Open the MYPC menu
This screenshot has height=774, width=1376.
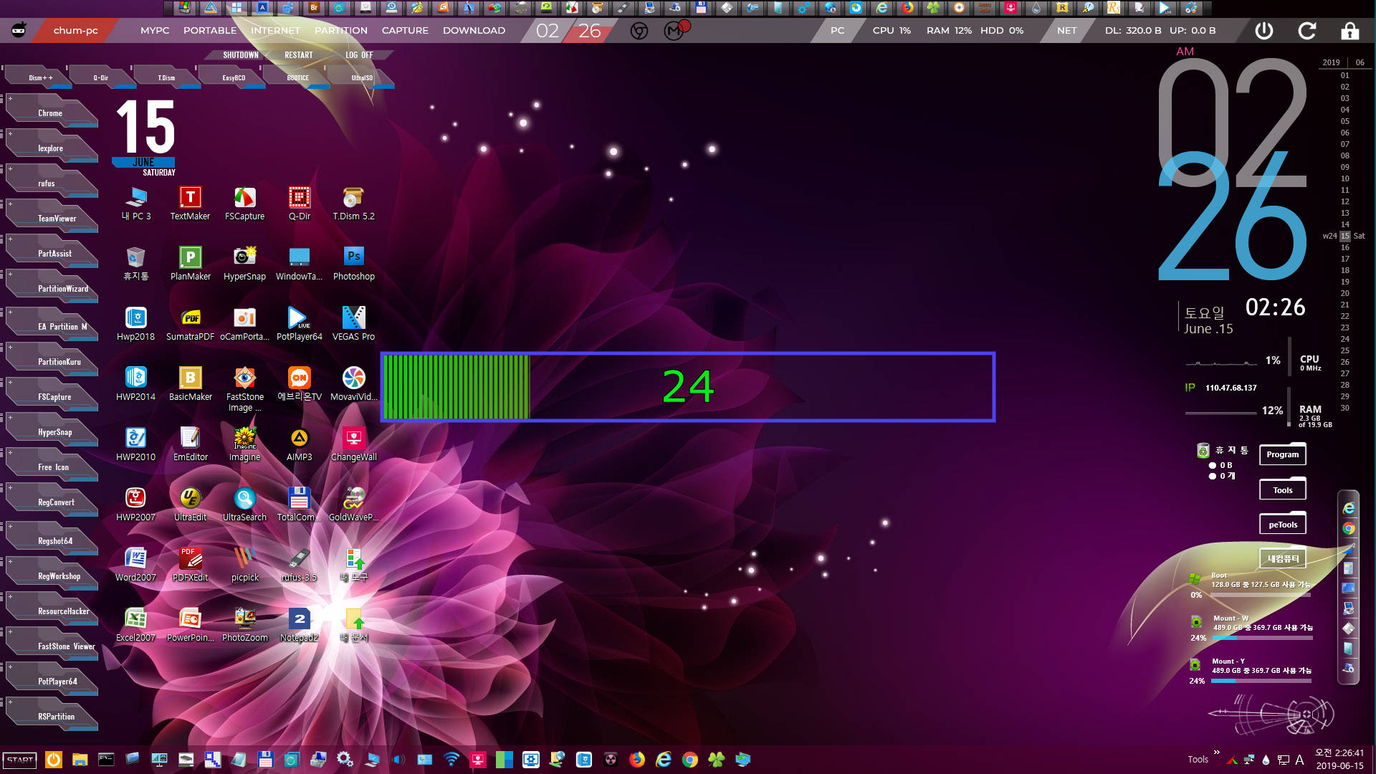pos(155,31)
